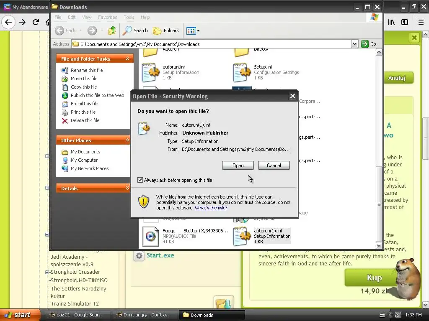Click the Move this file icon
Image resolution: width=429 pixels, height=321 pixels.
click(65, 79)
